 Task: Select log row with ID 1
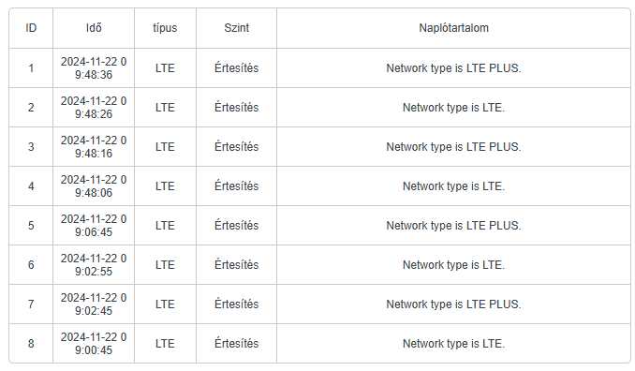point(319,68)
